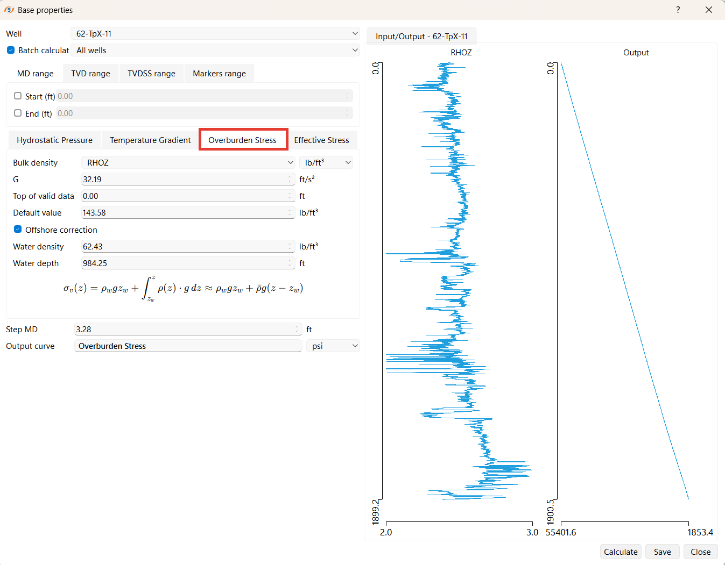
Task: Click the Save button
Action: [x=663, y=552]
